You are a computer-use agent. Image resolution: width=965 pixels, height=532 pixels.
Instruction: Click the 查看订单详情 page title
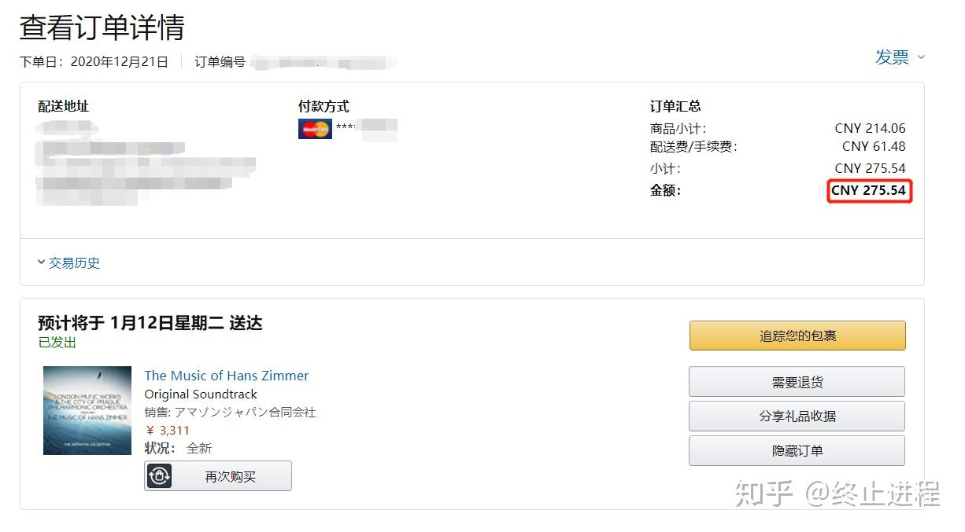102,28
